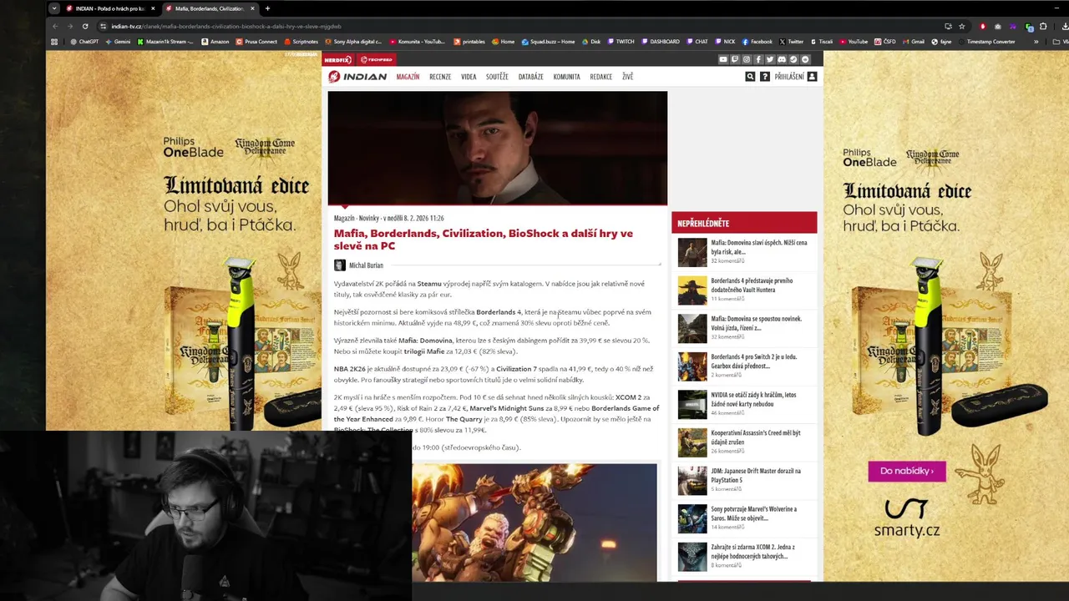Click the Přihlášení login link
The image size is (1069, 601).
point(789,77)
